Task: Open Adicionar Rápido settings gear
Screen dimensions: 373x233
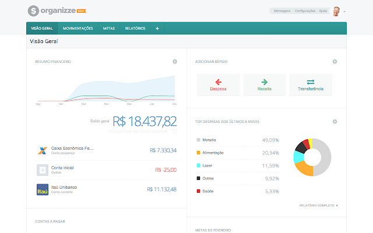Action: point(335,61)
